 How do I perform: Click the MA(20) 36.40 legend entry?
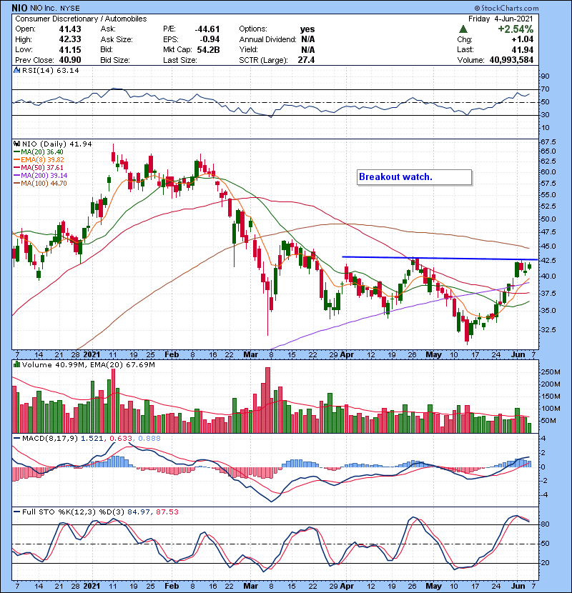pos(39,152)
